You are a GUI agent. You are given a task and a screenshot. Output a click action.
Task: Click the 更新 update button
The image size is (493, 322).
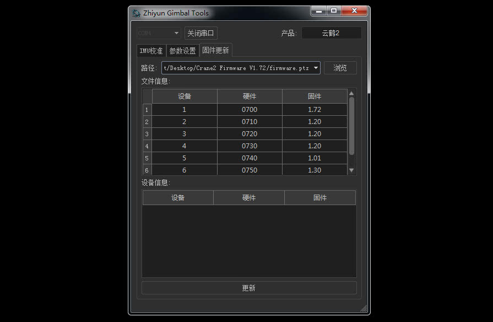coord(249,288)
